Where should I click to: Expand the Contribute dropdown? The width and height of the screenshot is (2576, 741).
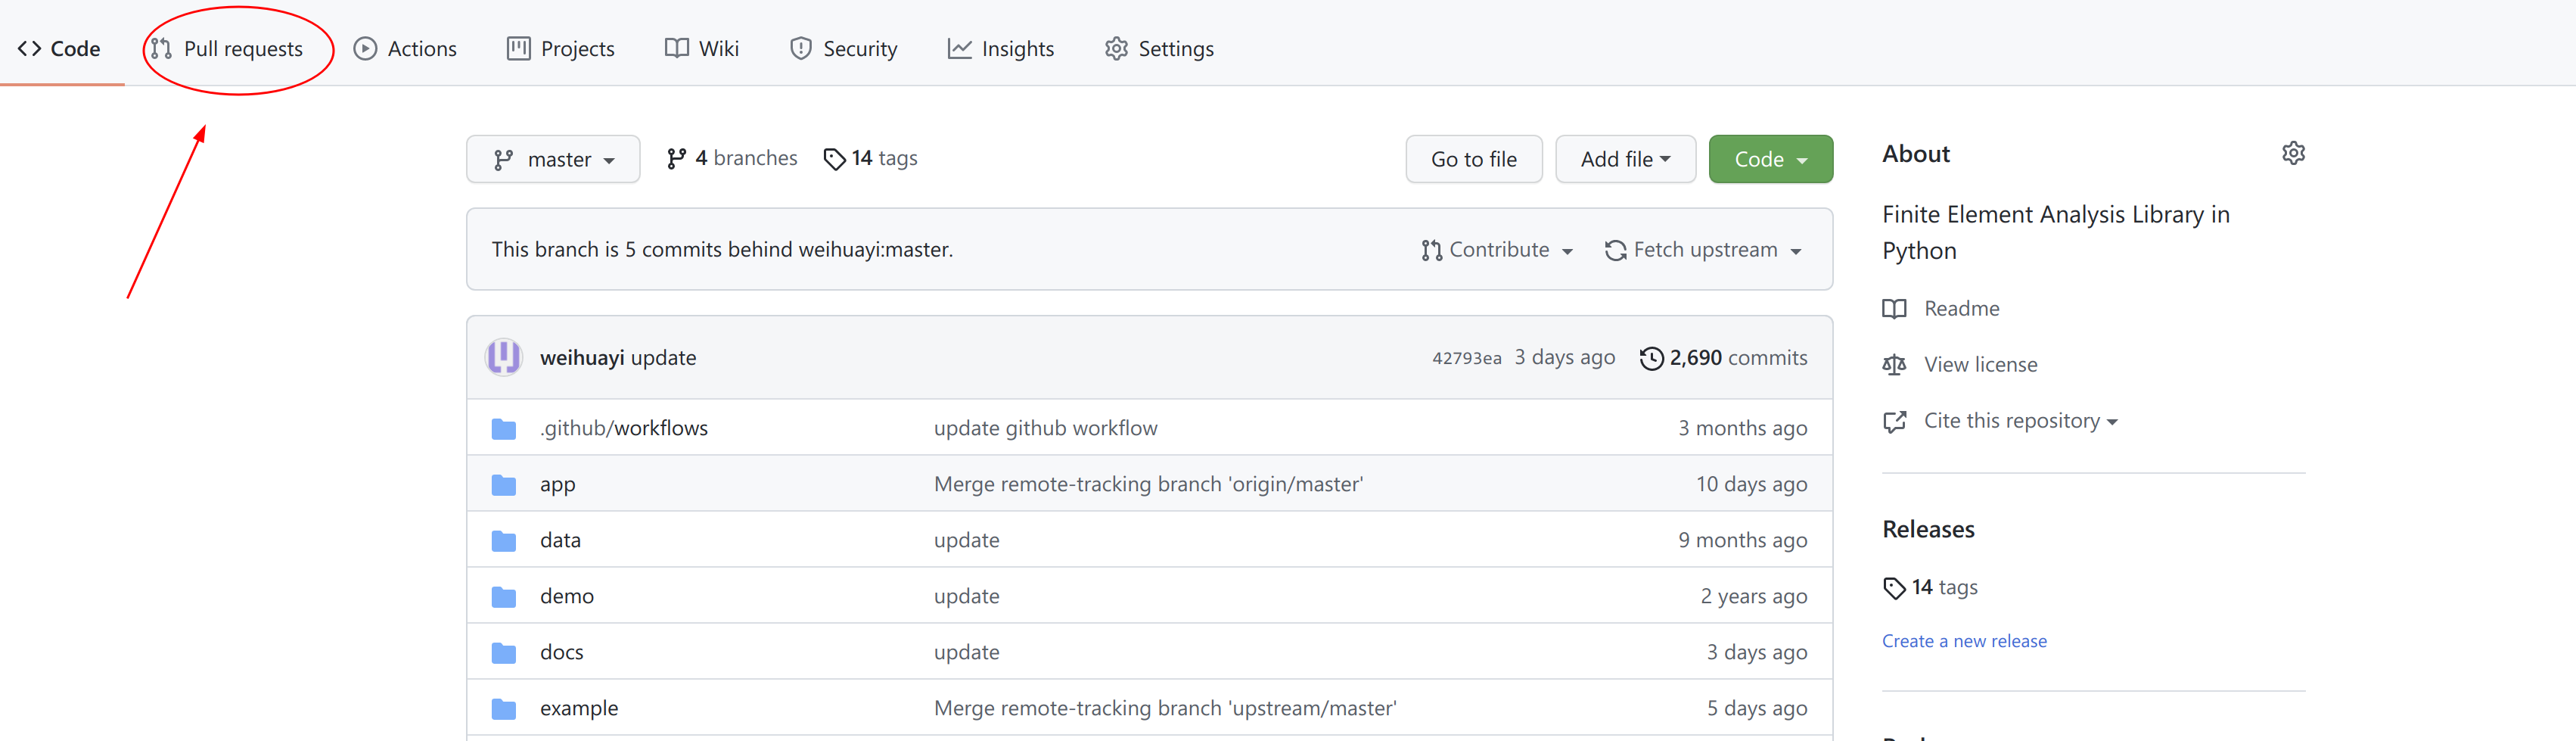(x=1497, y=250)
